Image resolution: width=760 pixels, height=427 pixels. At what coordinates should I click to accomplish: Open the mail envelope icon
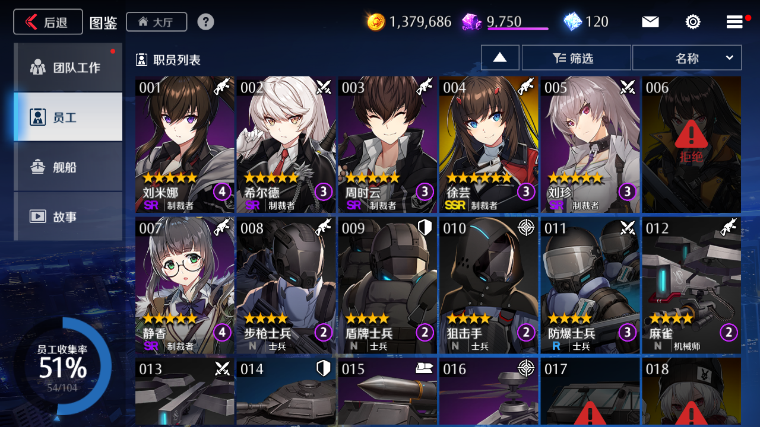click(650, 22)
